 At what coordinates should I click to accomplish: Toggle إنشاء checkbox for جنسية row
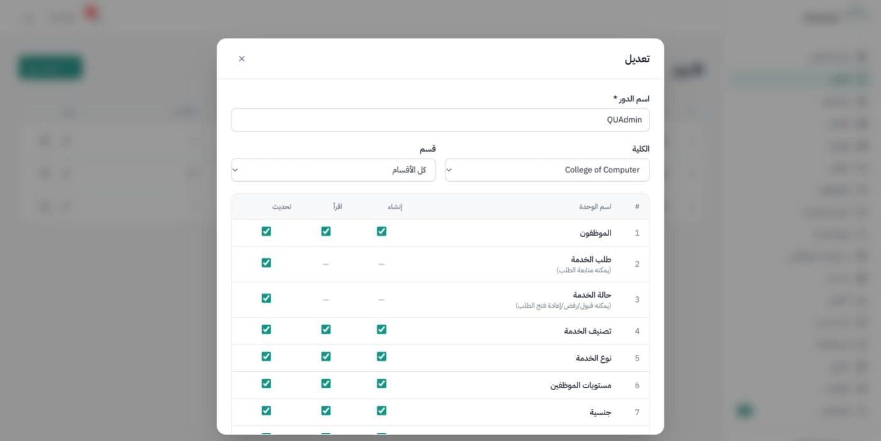(381, 410)
